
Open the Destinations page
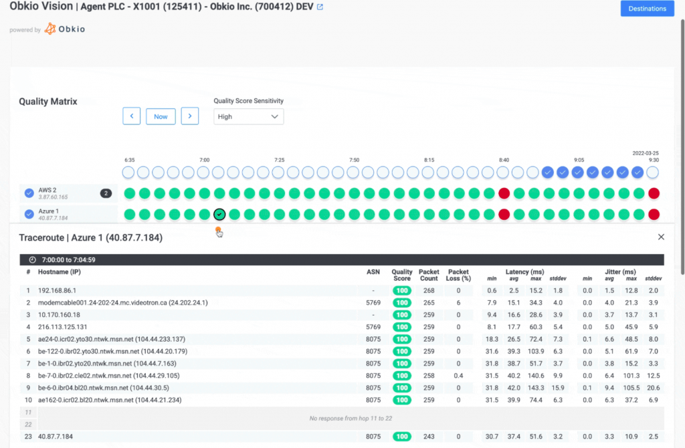coord(647,8)
